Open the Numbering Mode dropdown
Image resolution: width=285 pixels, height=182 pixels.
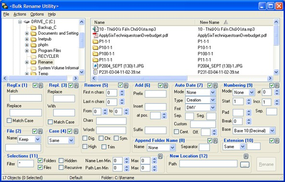coord(251,92)
